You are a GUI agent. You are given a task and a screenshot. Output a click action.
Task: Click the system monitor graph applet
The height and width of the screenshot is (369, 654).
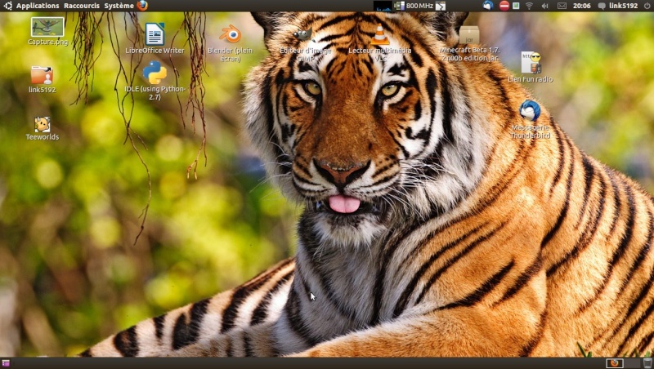click(x=383, y=6)
